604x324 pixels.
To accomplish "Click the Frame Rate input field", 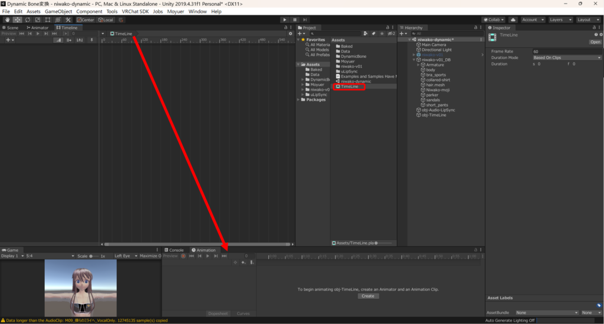I will [566, 51].
